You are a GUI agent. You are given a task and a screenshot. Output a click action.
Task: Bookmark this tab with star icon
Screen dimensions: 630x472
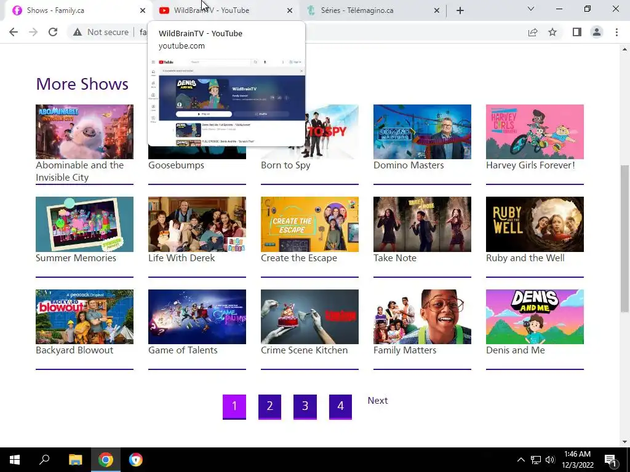[x=552, y=32]
